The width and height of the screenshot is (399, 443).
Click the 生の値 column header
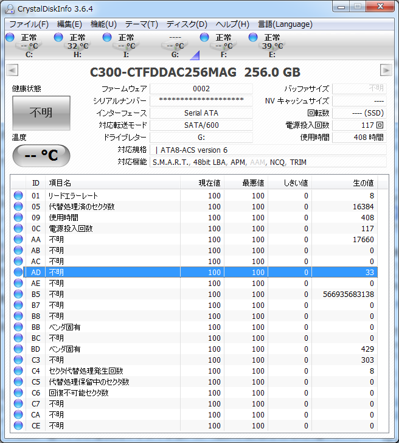click(344, 183)
